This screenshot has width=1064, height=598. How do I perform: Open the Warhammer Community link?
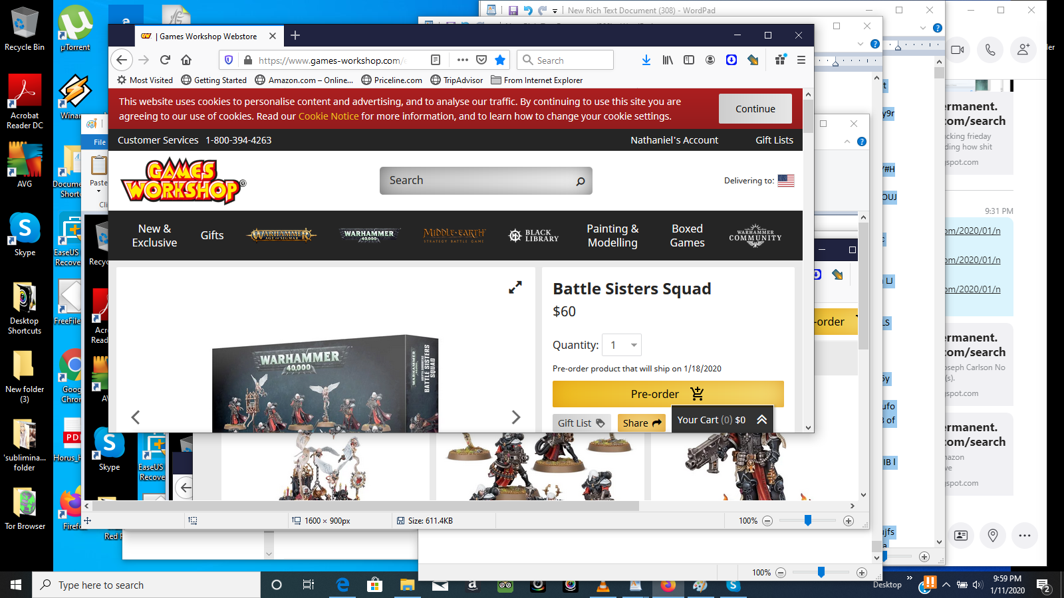755,235
